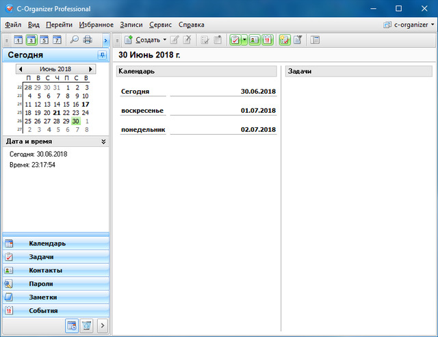Click the layout panel icon at toolbar end
The width and height of the screenshot is (438, 337).
315,40
